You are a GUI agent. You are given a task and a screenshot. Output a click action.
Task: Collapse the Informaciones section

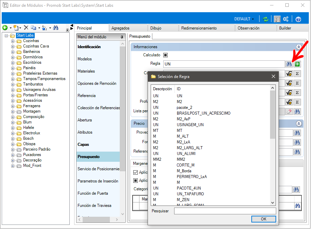point(299,47)
